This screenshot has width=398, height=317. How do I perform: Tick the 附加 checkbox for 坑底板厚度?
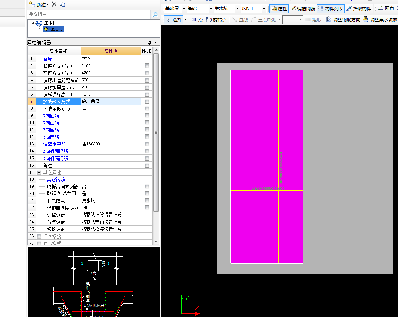click(x=147, y=87)
